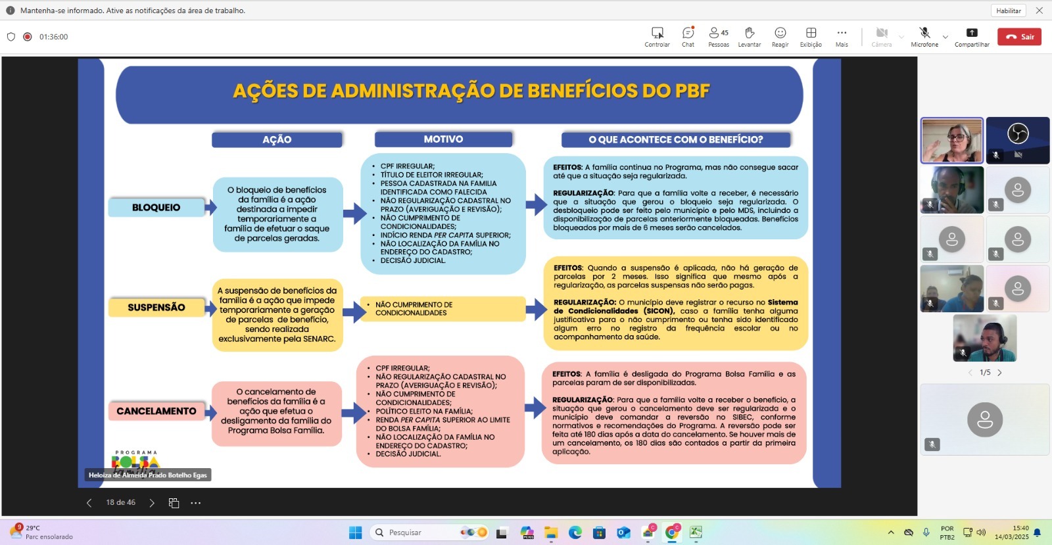Advance to the next slide
The height and width of the screenshot is (545, 1052).
tap(152, 503)
